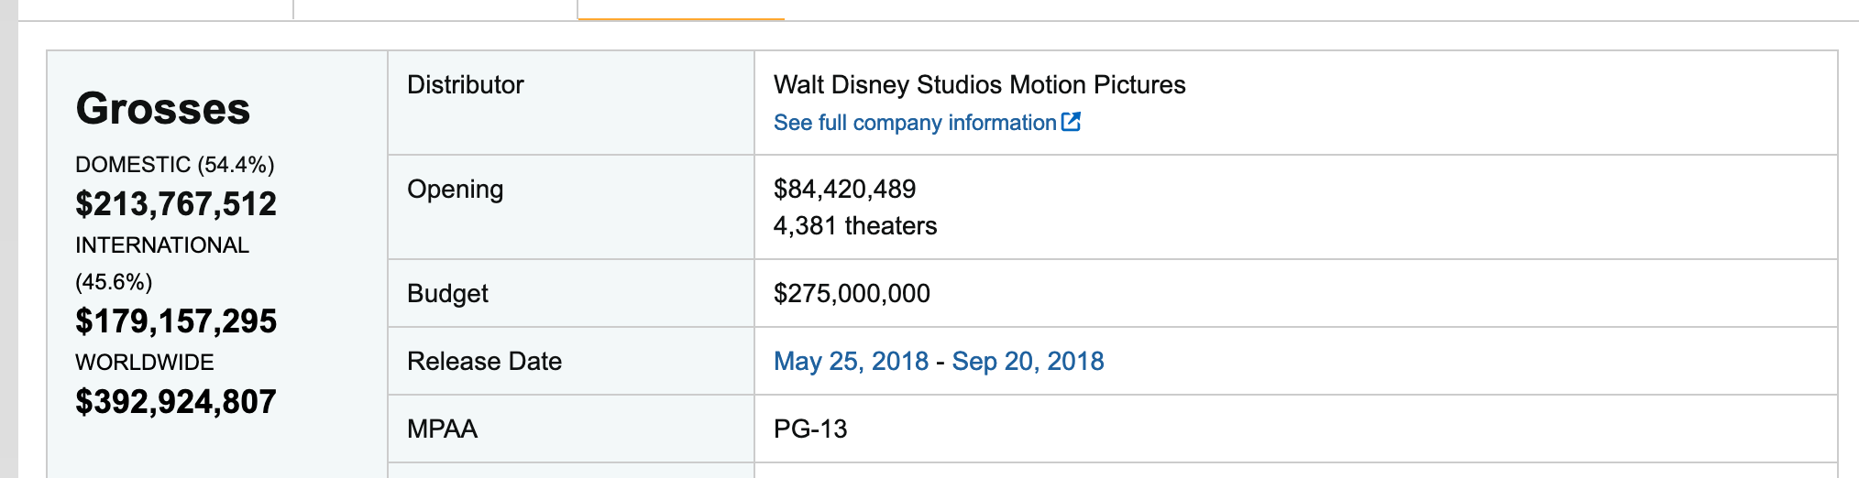
Task: Click the opening amount $84,420,489
Action: point(844,190)
